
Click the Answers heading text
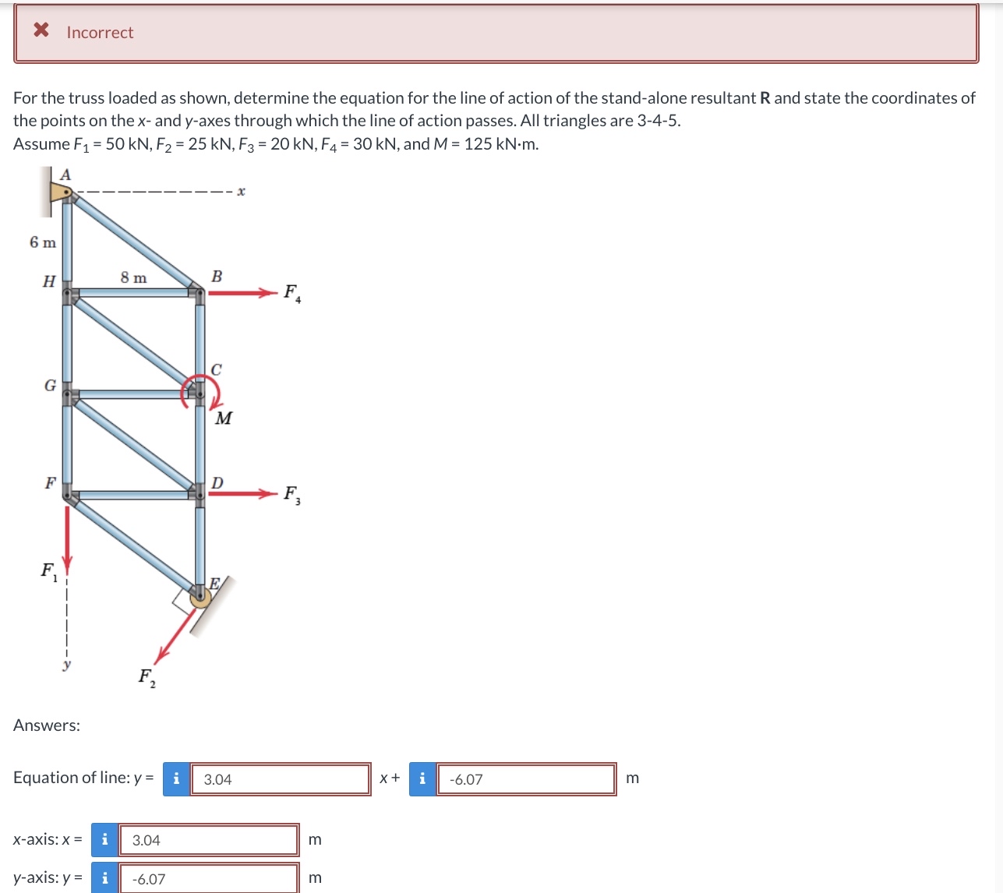pos(46,725)
